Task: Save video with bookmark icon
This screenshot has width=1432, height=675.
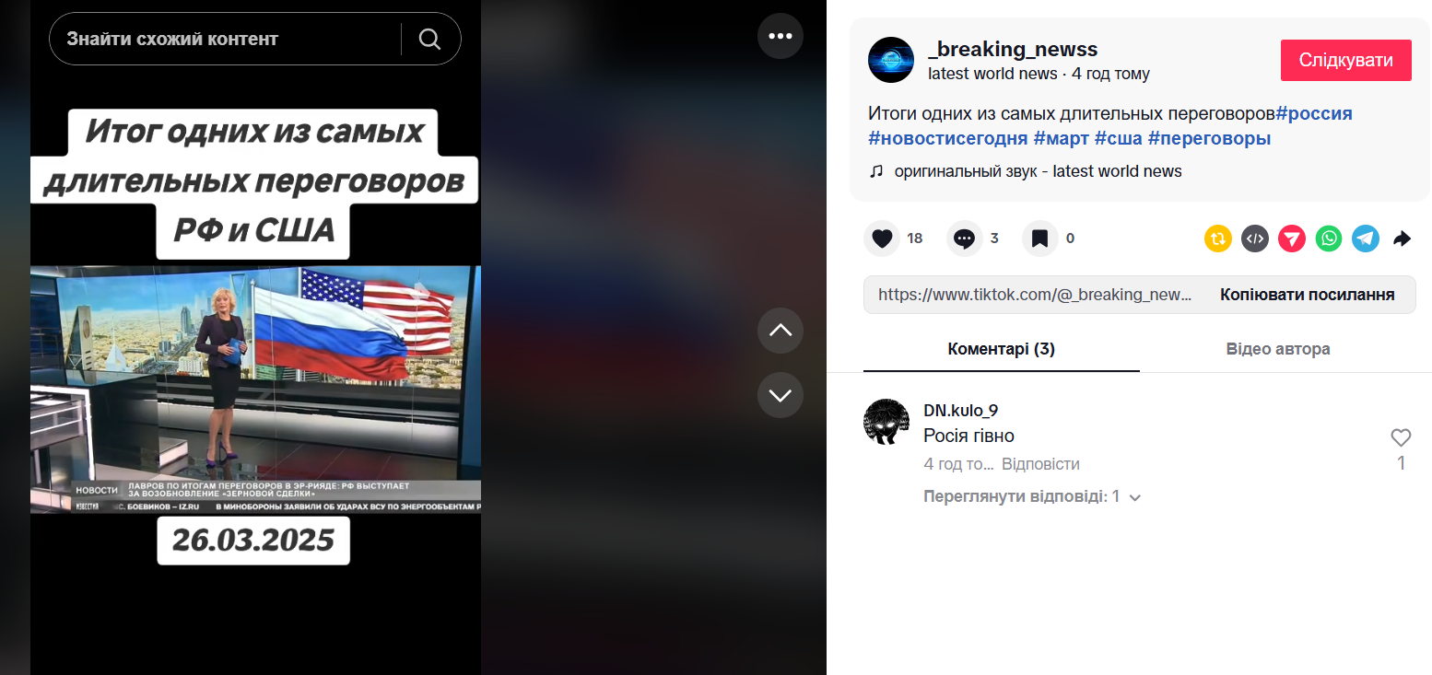Action: [x=1039, y=239]
